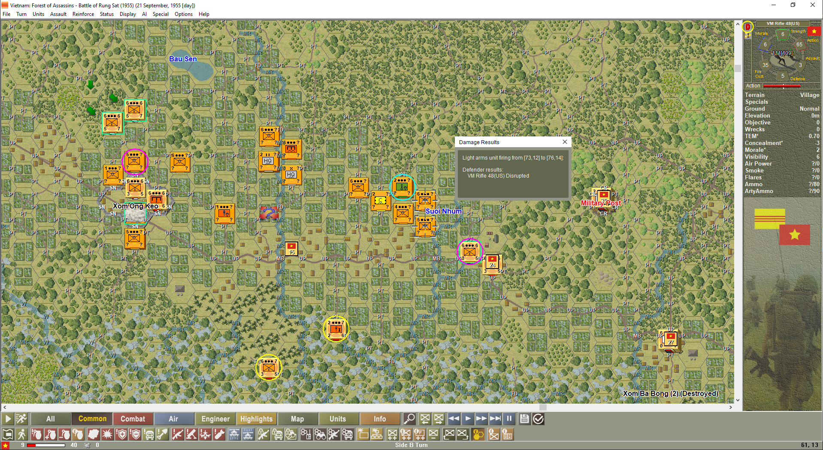Image resolution: width=823 pixels, height=450 pixels.
Task: Click the first blue helicopter icon
Action: 234,435
